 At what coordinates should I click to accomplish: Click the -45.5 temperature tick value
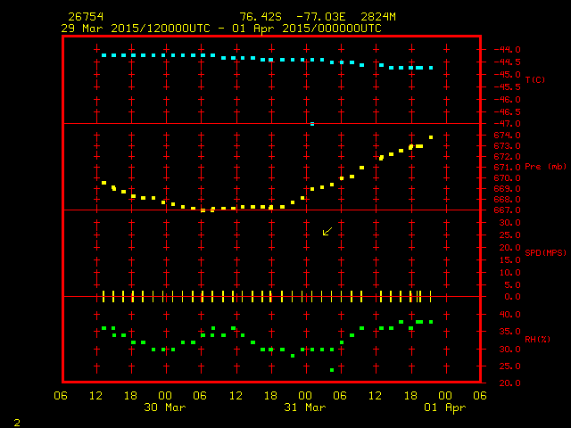click(507, 87)
